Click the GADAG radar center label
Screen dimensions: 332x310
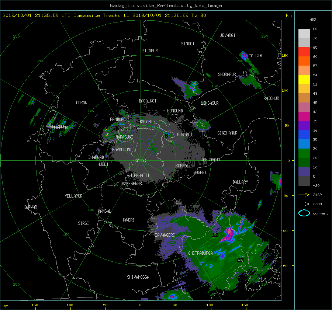tap(140, 161)
